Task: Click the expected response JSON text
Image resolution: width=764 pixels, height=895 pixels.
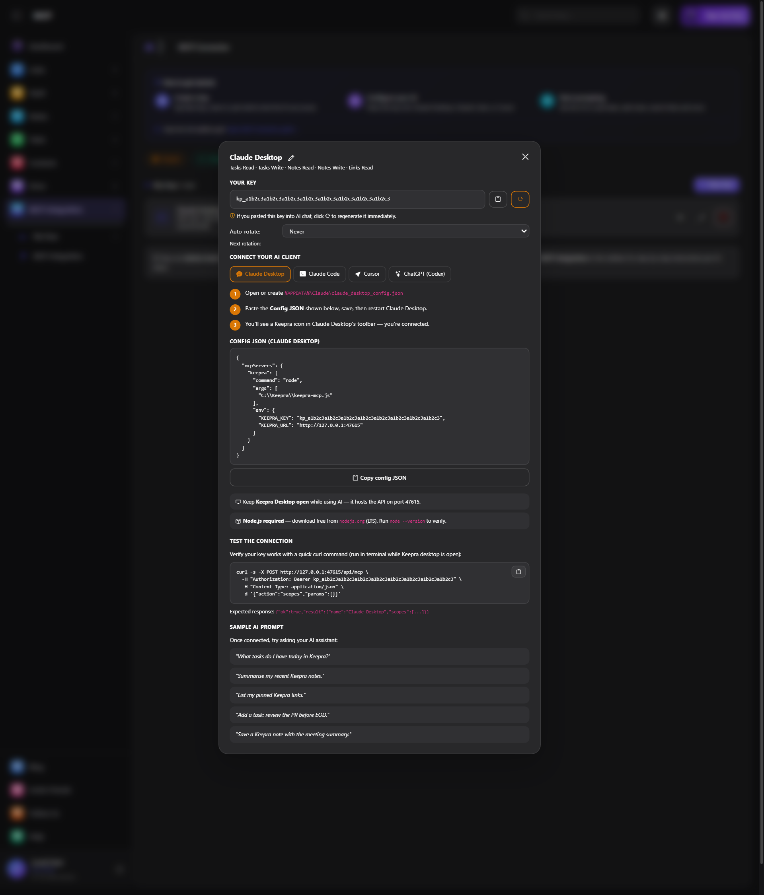Action: [352, 612]
